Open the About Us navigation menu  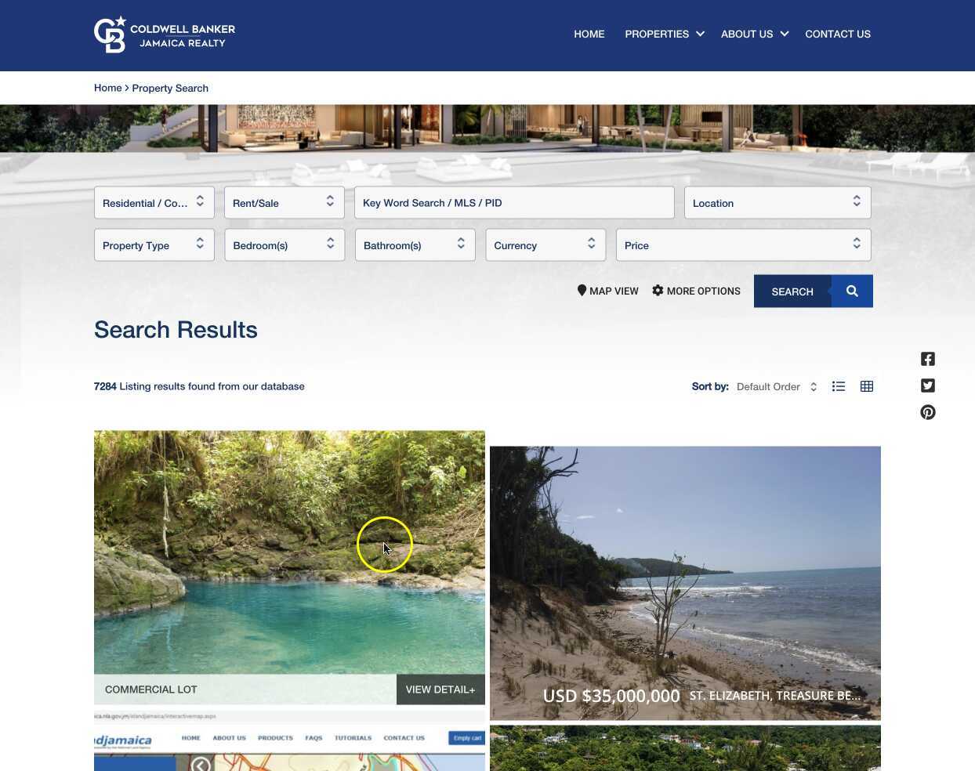(x=755, y=34)
